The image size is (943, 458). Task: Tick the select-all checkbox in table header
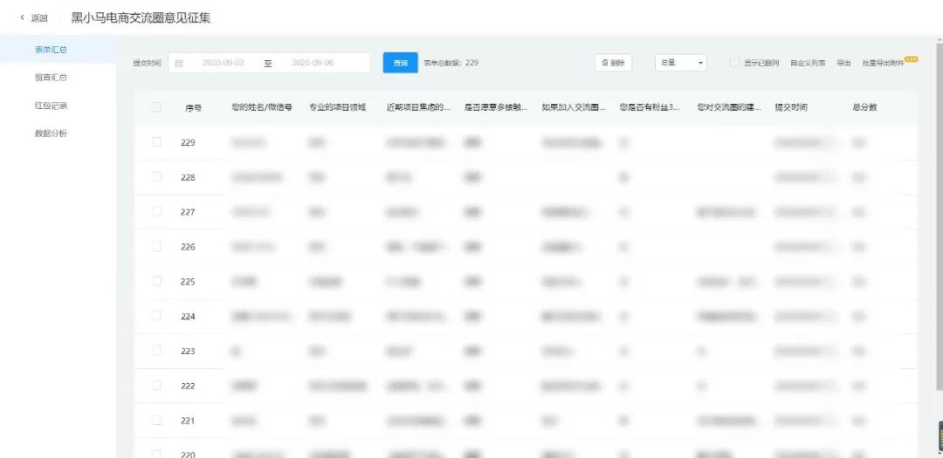click(157, 107)
